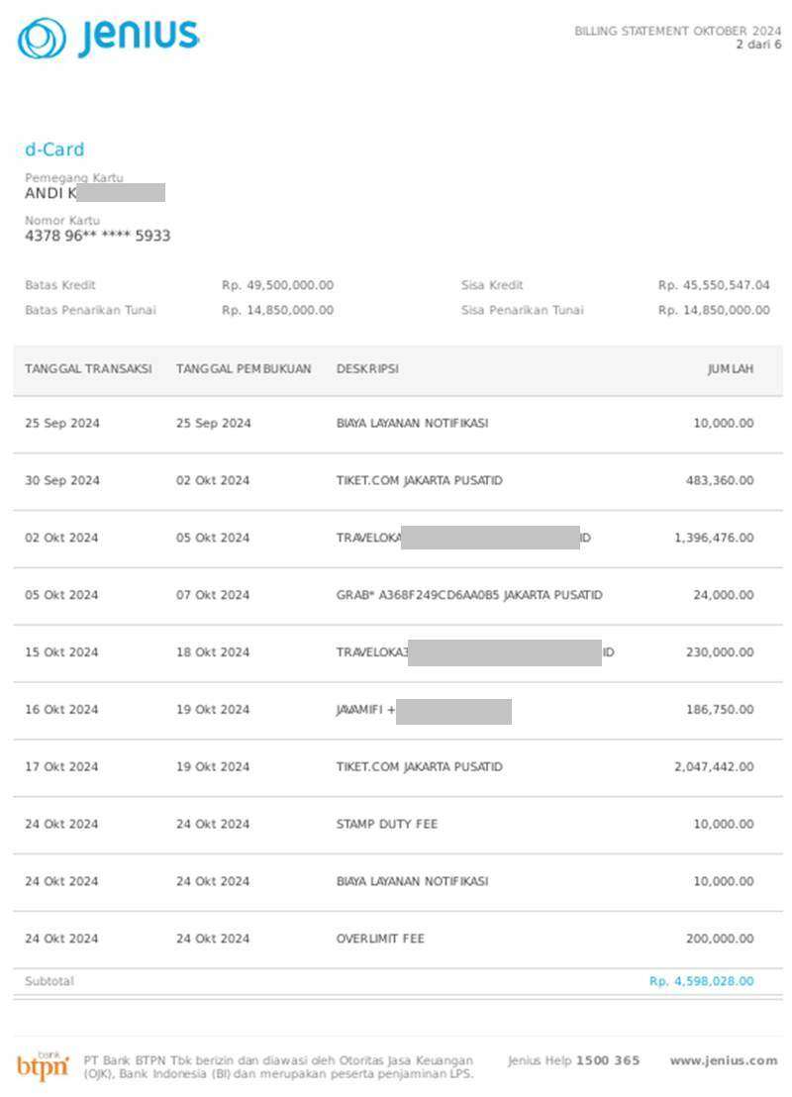Click the GRAB* A368F249CD6AA0B5 description
The width and height of the screenshot is (792, 1097).
tap(468, 595)
